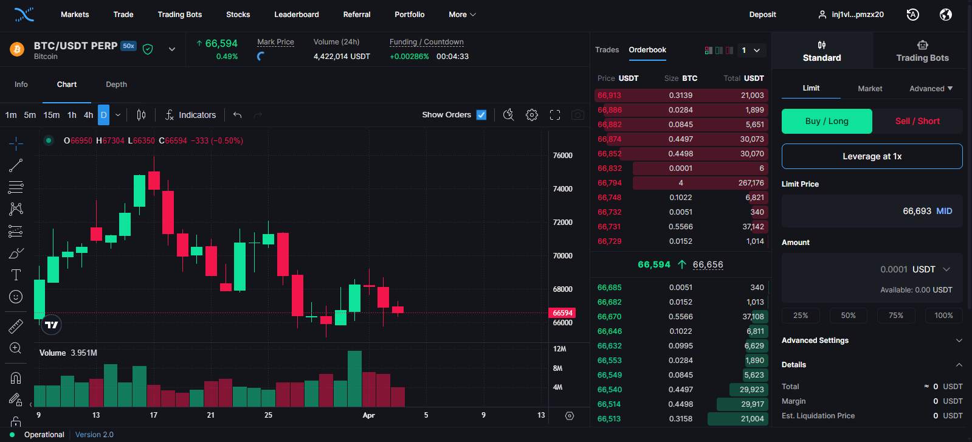Select the trend line drawing tool
972x442 pixels.
(16, 165)
